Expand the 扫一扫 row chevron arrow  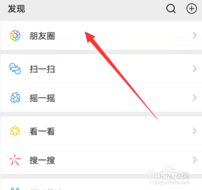tap(195, 69)
